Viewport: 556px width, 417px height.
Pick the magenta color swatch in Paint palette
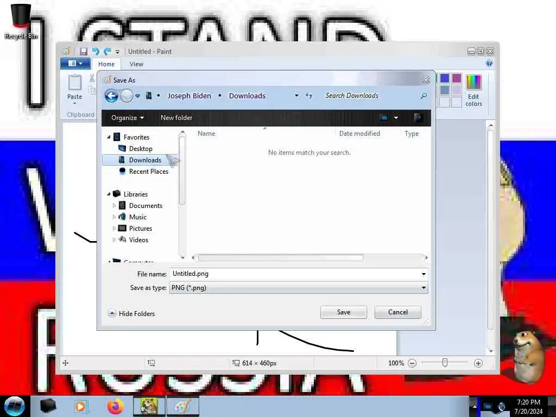[x=456, y=78]
